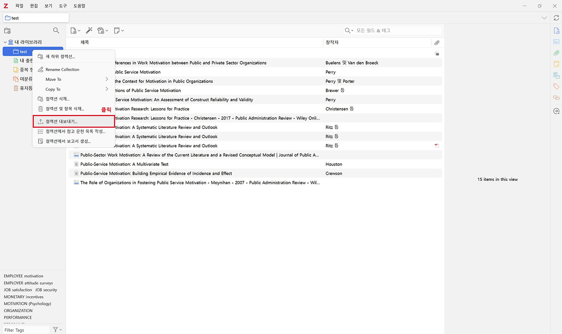
Task: Choose 컬렉션에서 보고서 생성... entry
Action: pyautogui.click(x=74, y=141)
